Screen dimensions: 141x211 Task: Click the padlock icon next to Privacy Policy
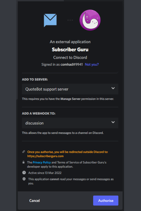(24, 162)
